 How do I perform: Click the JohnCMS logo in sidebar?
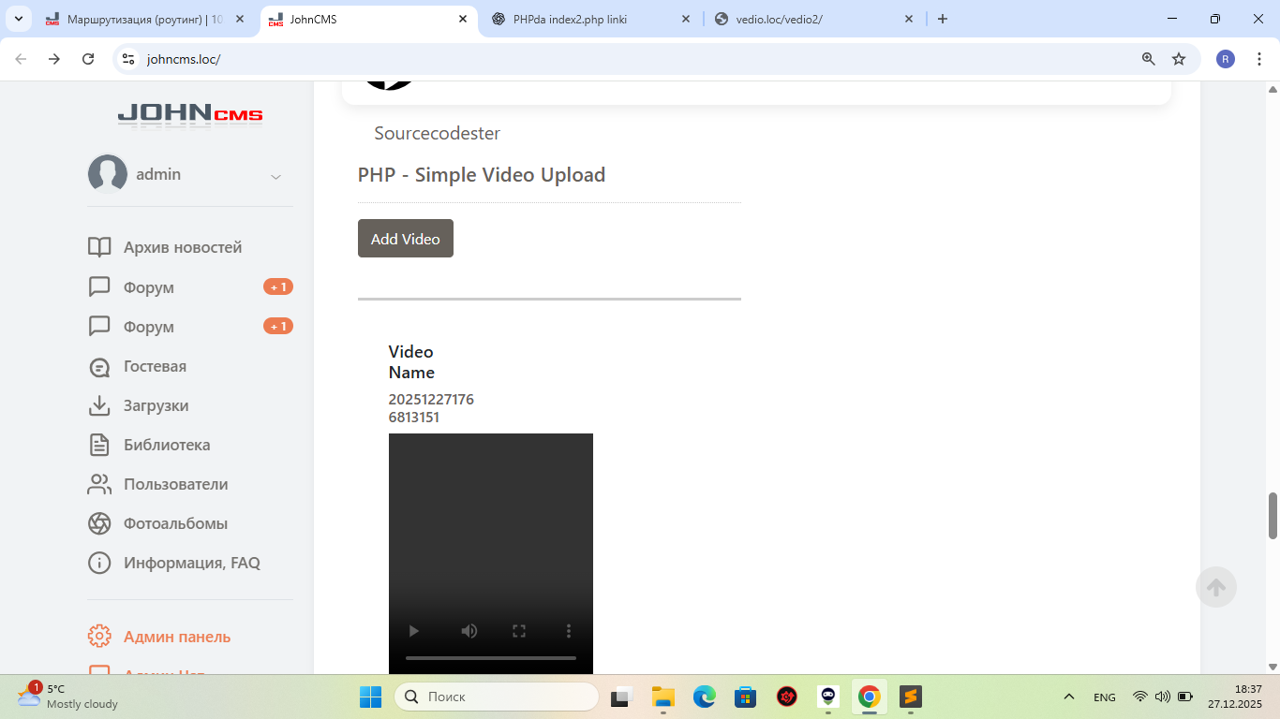point(190,114)
